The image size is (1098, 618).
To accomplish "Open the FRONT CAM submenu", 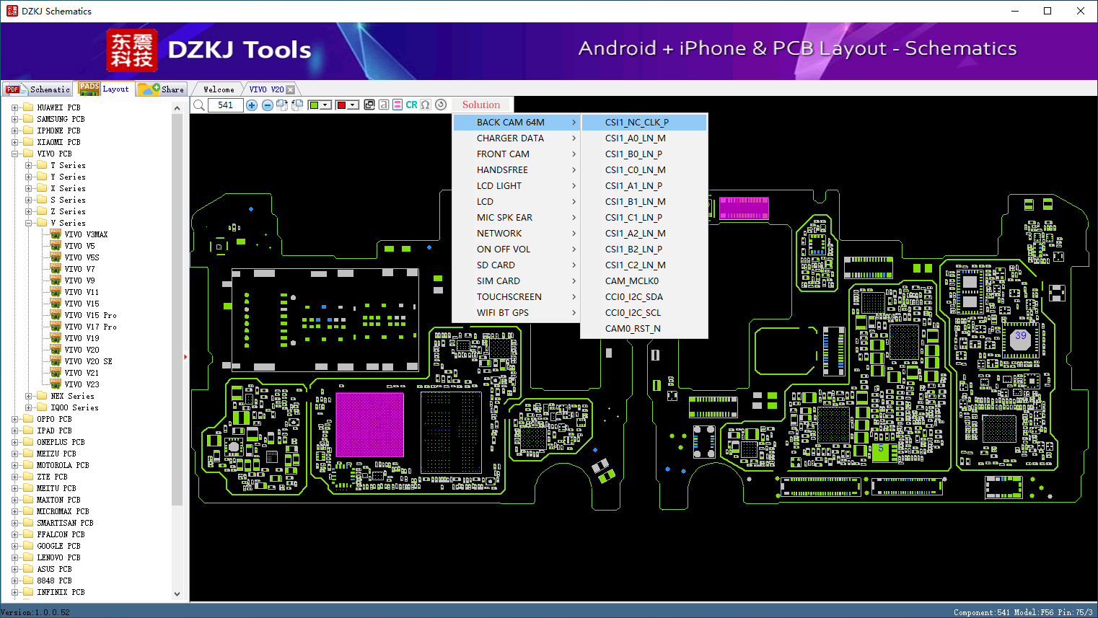I will 517,154.
